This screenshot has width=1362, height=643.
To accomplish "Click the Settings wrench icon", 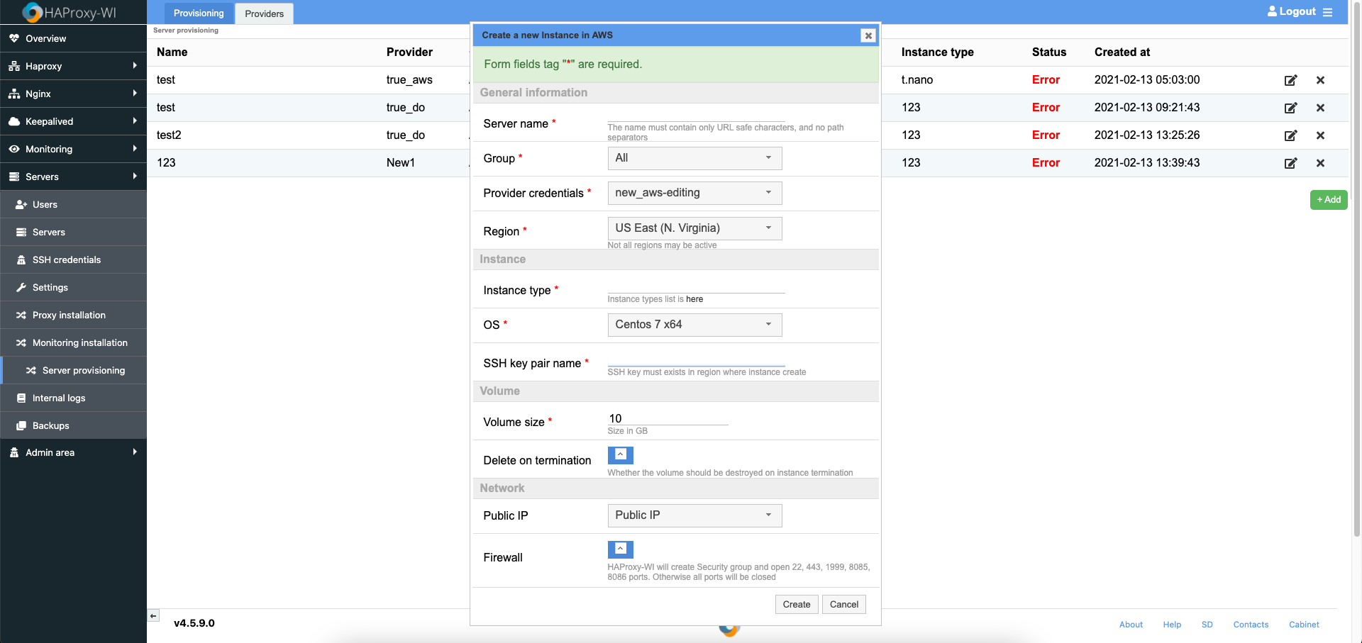I will (x=21, y=287).
